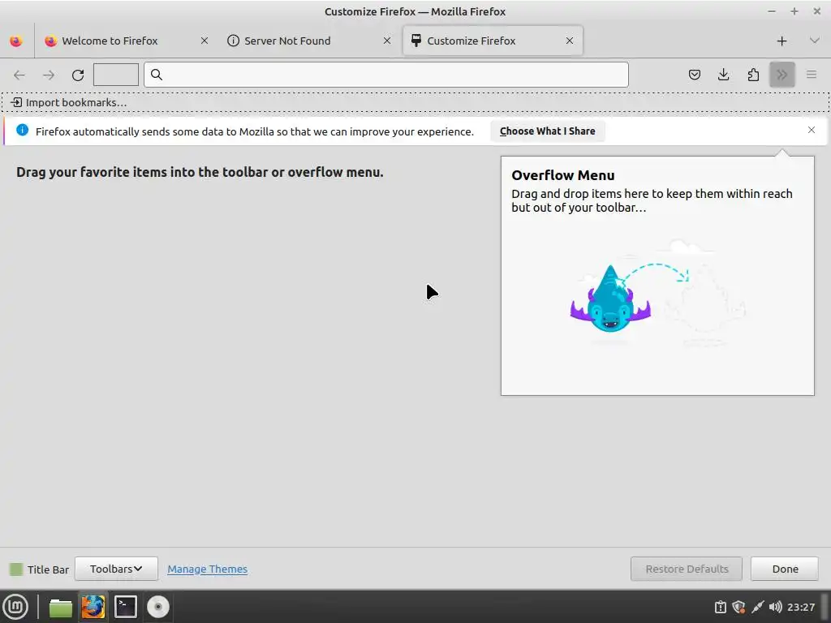The image size is (831, 623).
Task: Click the Reload icon
Action: pos(78,75)
